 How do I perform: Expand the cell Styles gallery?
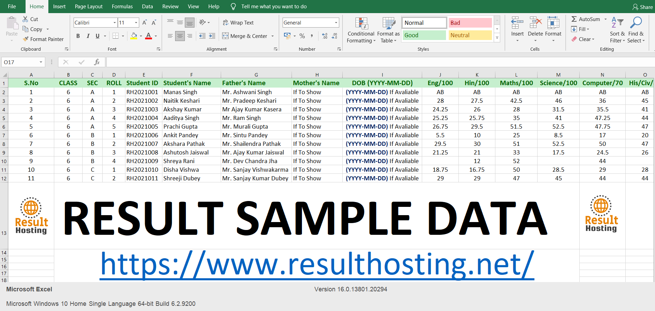pyautogui.click(x=497, y=38)
